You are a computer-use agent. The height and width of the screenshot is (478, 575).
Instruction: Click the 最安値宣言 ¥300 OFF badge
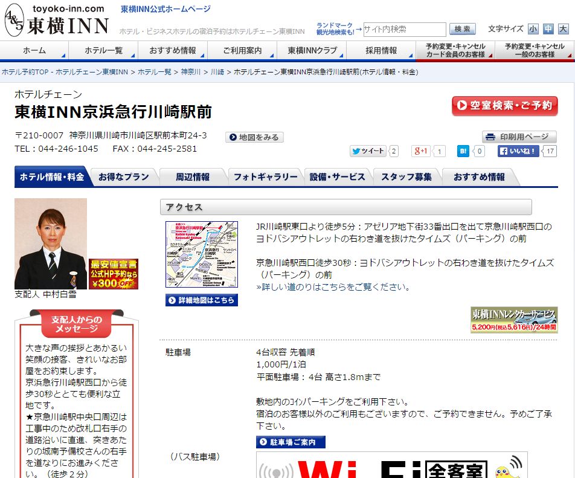114,274
